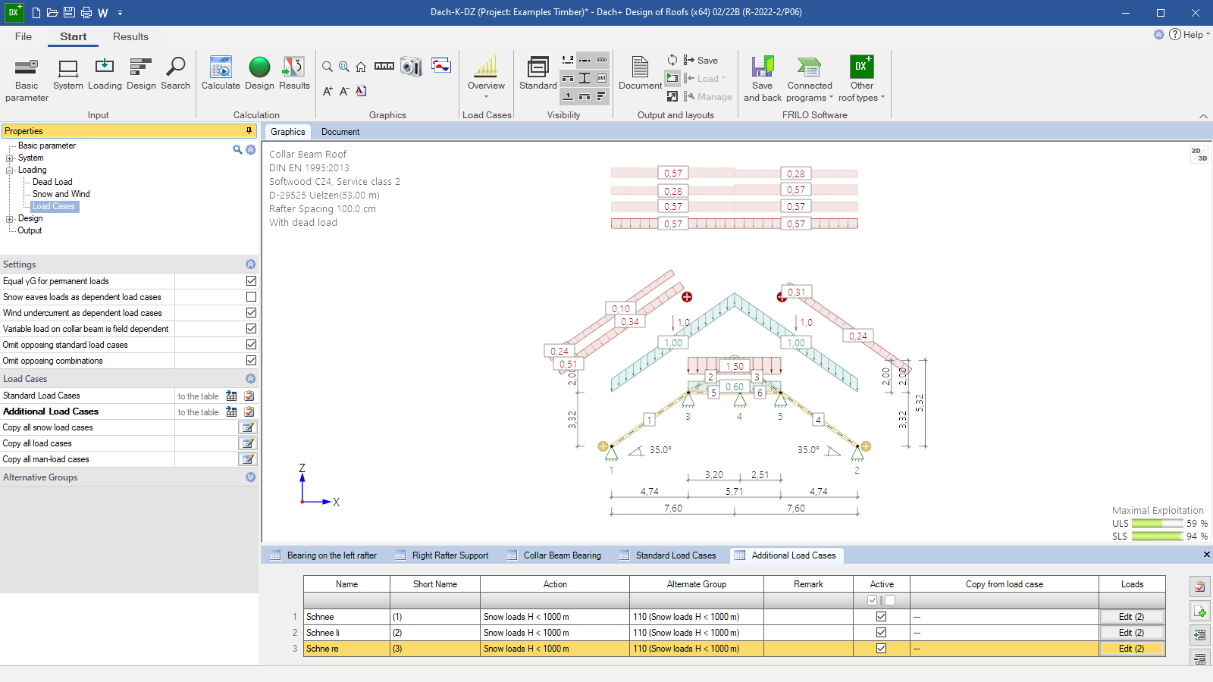
Task: Open the File menu
Action: click(x=24, y=36)
